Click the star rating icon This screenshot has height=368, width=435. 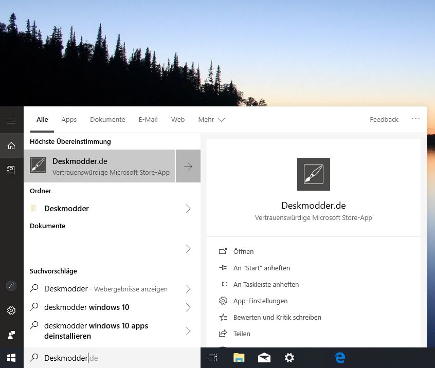point(223,317)
